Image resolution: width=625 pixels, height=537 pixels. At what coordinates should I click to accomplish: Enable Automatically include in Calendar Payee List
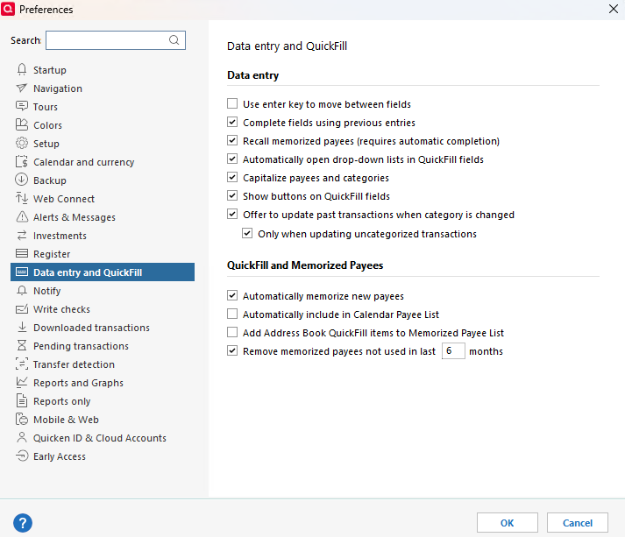point(232,314)
